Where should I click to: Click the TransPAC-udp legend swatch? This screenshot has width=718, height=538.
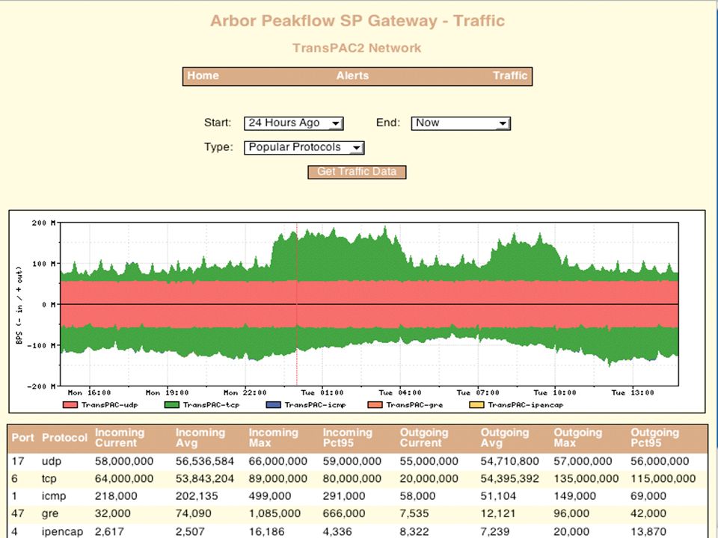pyautogui.click(x=70, y=405)
